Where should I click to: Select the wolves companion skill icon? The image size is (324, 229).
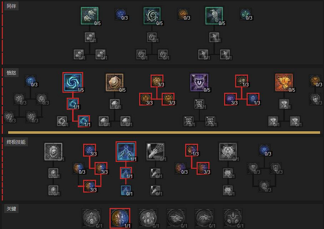(x=90, y=16)
